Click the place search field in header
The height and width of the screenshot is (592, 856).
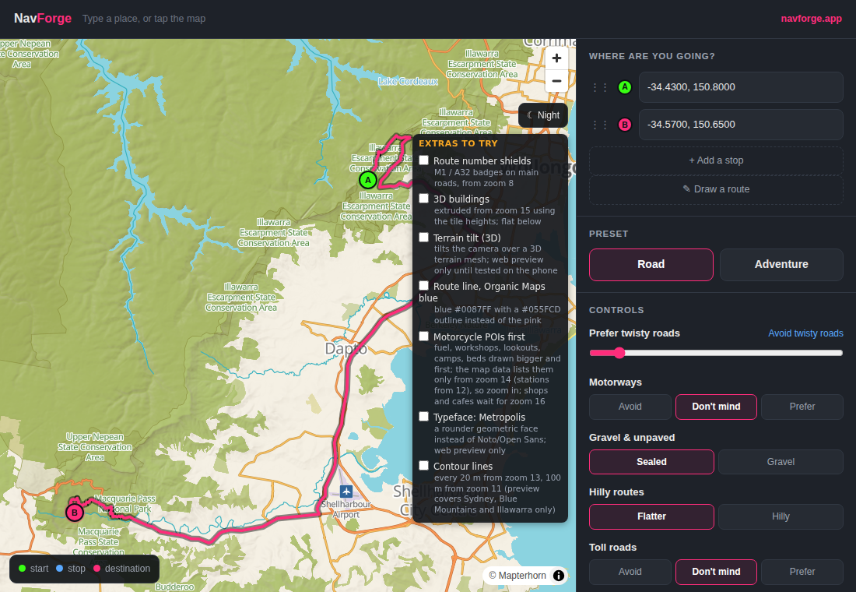(x=144, y=19)
